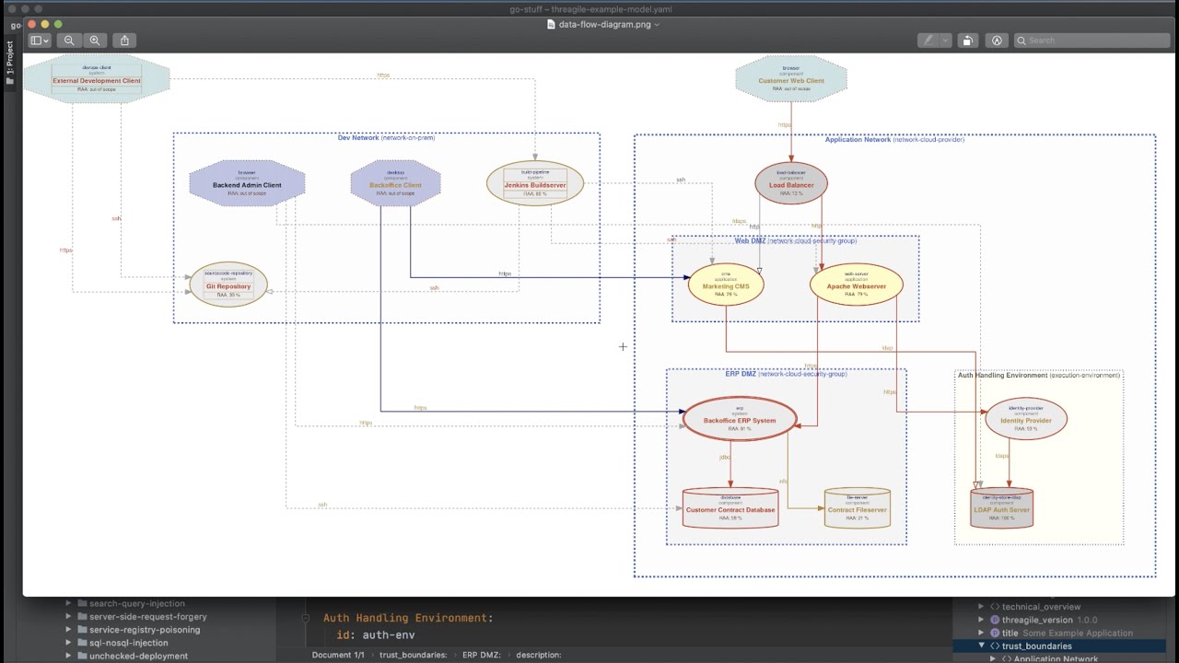Open the sidebar view menu in Preview
This screenshot has width=1179, height=663.
point(40,41)
